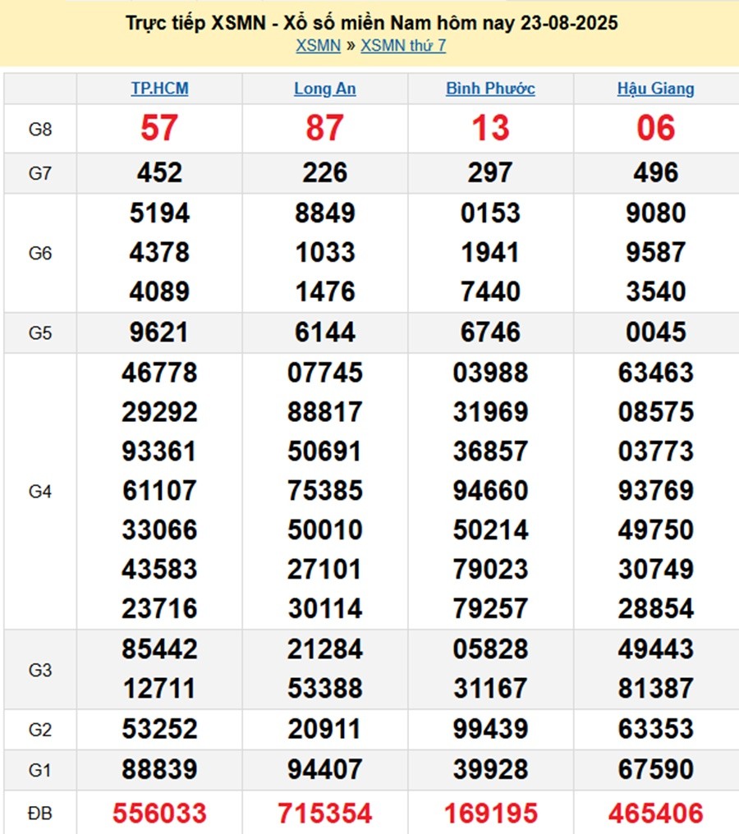Open the Hậu Giang results link
The width and height of the screenshot is (739, 834).
tap(655, 89)
